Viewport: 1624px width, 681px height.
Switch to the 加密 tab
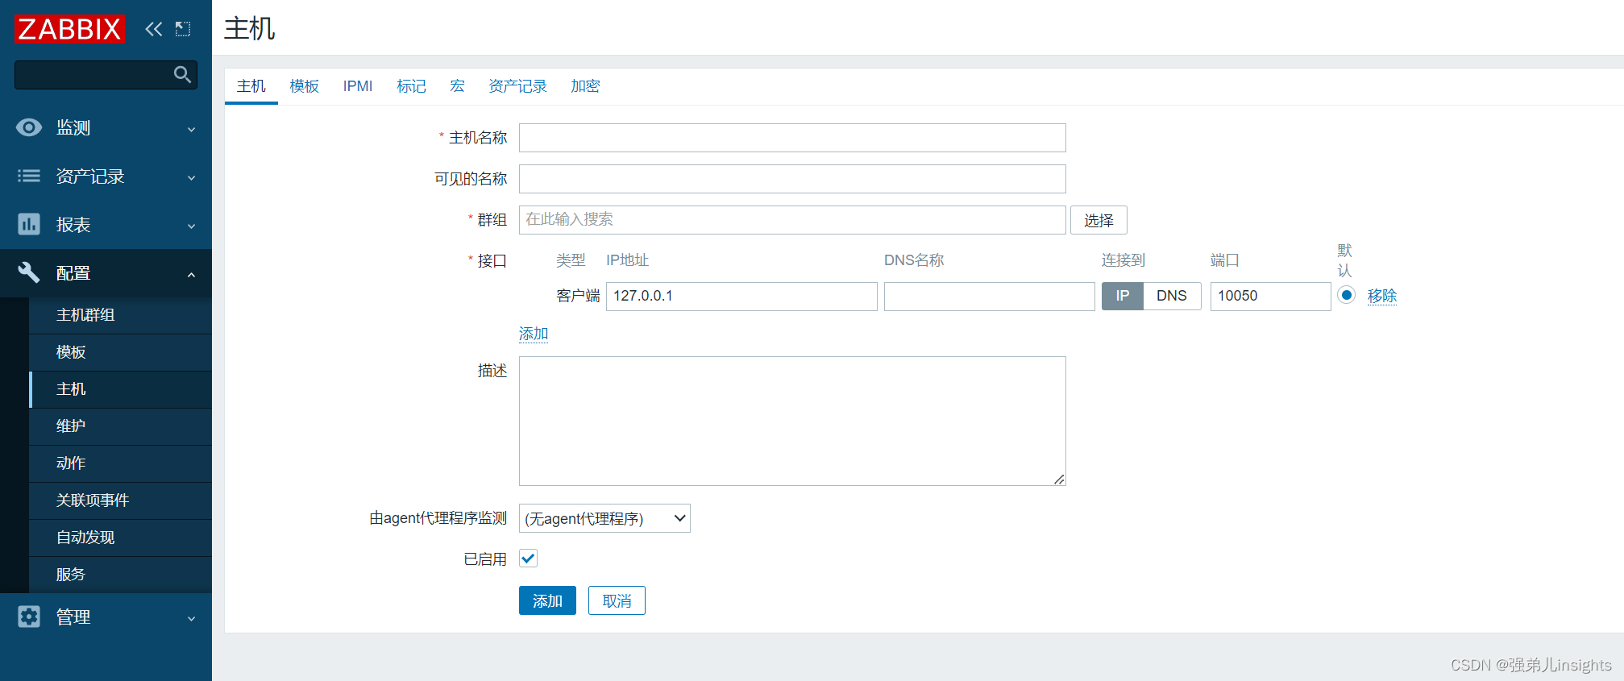(x=585, y=86)
